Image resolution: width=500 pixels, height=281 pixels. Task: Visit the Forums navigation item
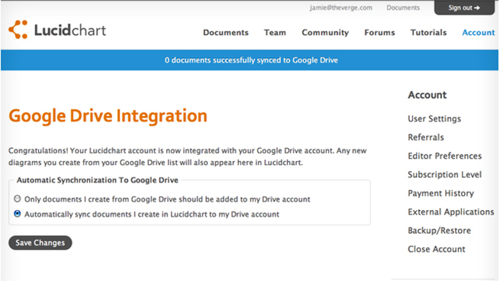point(379,33)
